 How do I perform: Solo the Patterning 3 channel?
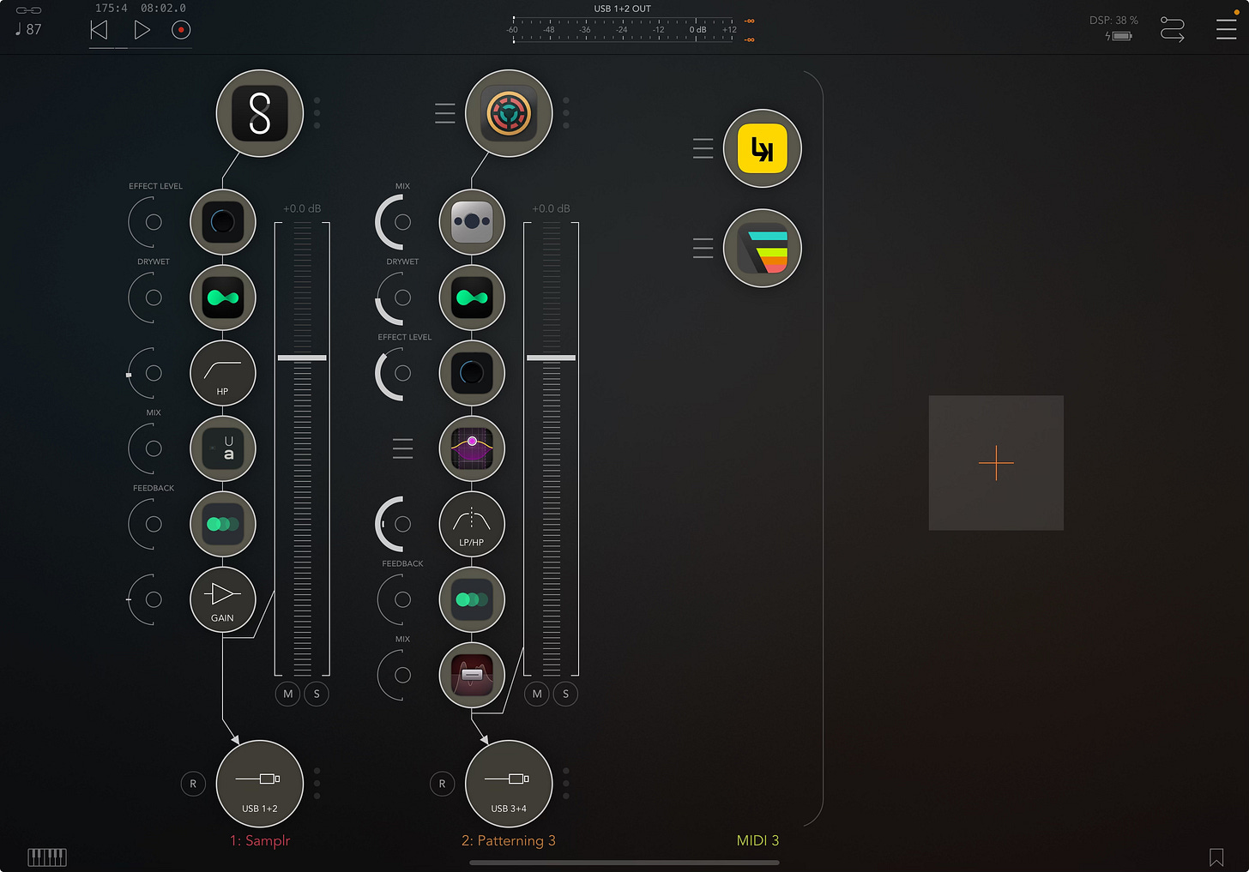click(565, 694)
